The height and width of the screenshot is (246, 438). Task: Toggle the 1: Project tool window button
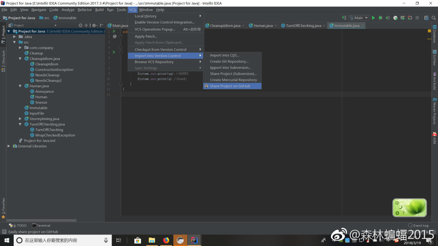coord(3,35)
